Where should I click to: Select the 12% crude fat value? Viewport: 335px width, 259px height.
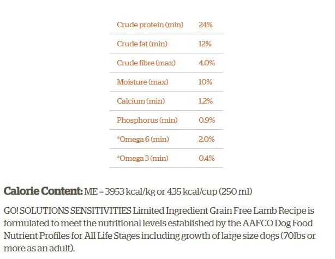pyautogui.click(x=205, y=44)
